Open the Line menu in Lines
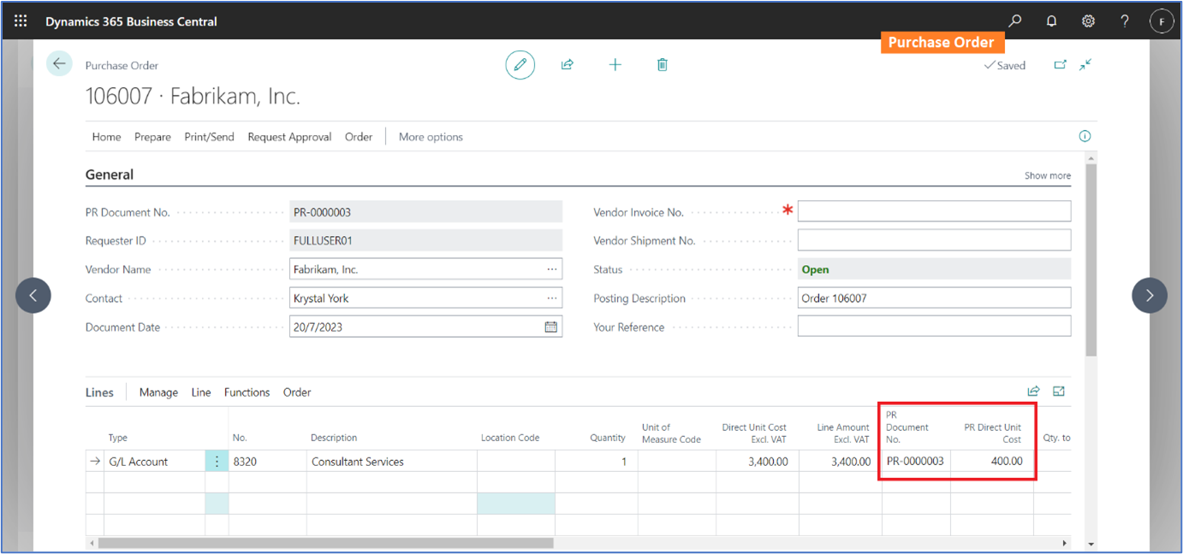Viewport: 1183px width, 554px height. [201, 392]
